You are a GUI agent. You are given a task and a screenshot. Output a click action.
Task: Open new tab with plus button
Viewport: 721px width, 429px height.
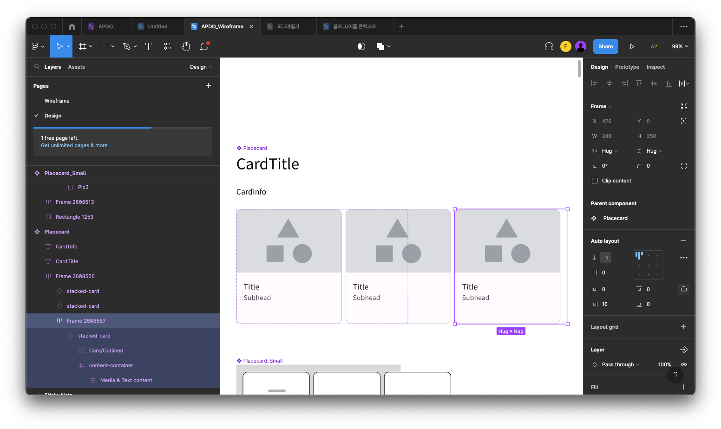(401, 26)
